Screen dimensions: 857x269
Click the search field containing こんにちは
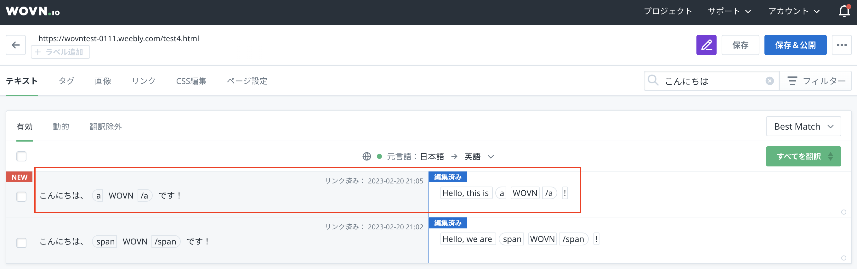click(712, 81)
